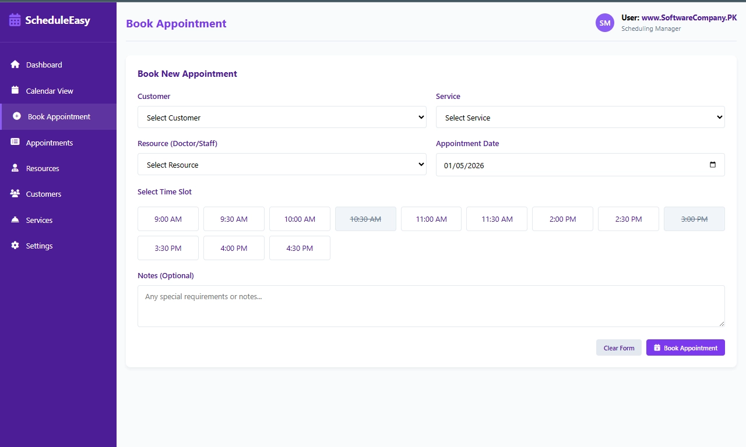Open Customers using the group icon

point(15,194)
